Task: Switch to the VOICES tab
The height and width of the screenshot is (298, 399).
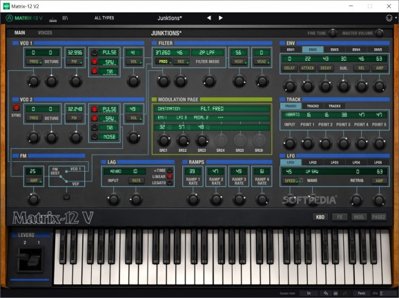Action: tap(45, 33)
